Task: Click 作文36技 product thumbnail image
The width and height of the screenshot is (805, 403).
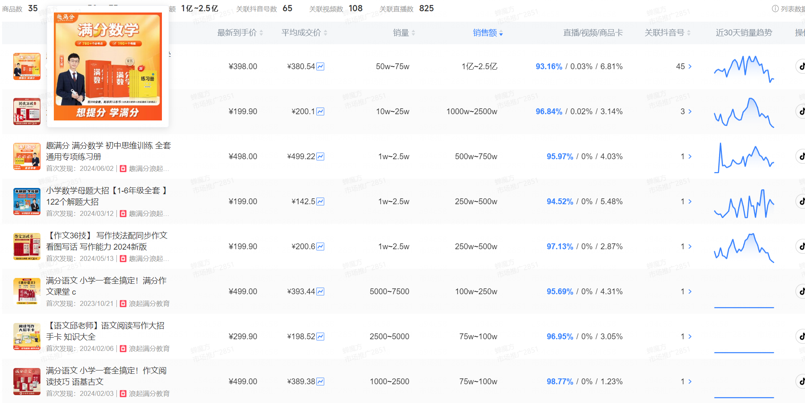Action: (x=27, y=246)
